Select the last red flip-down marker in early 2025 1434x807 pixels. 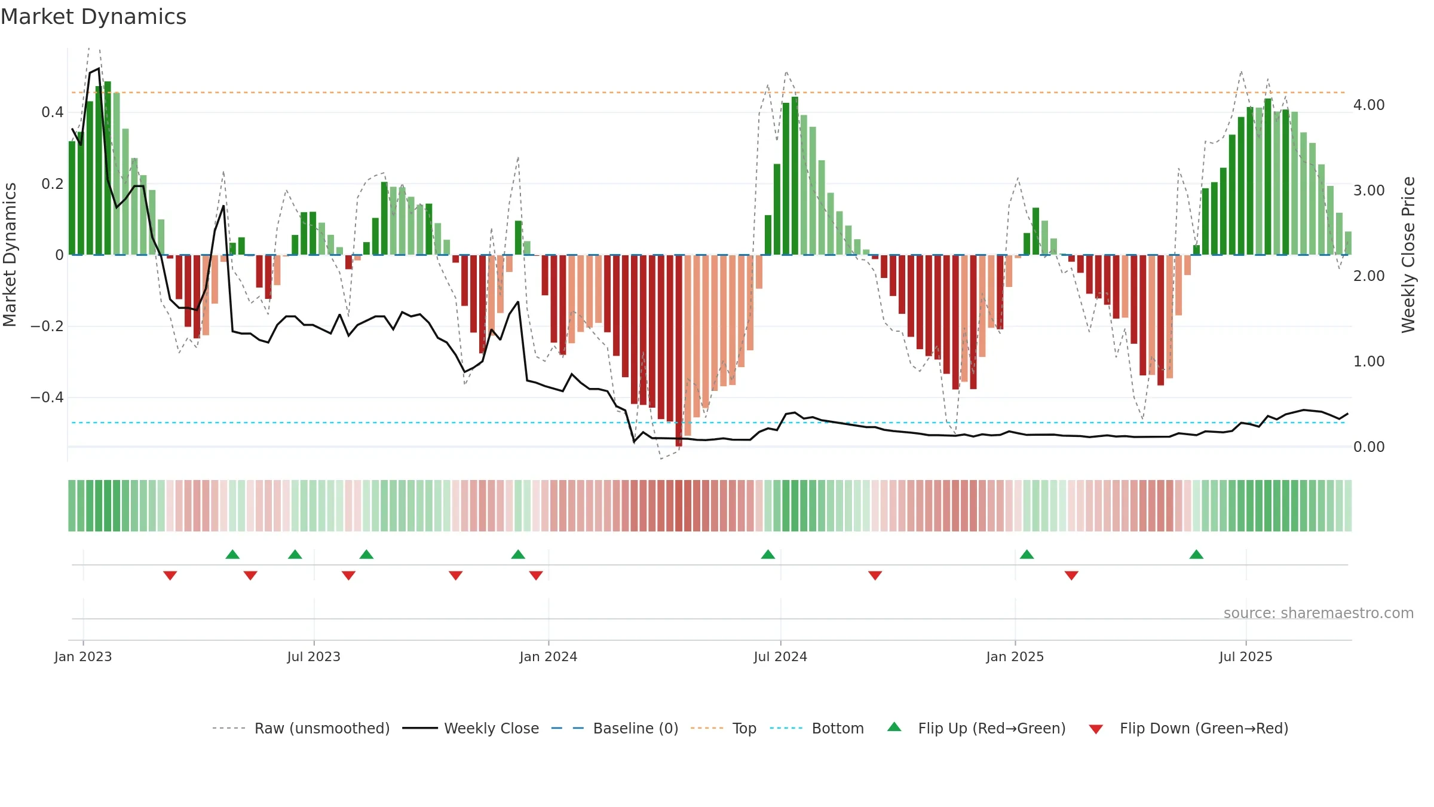(1071, 575)
